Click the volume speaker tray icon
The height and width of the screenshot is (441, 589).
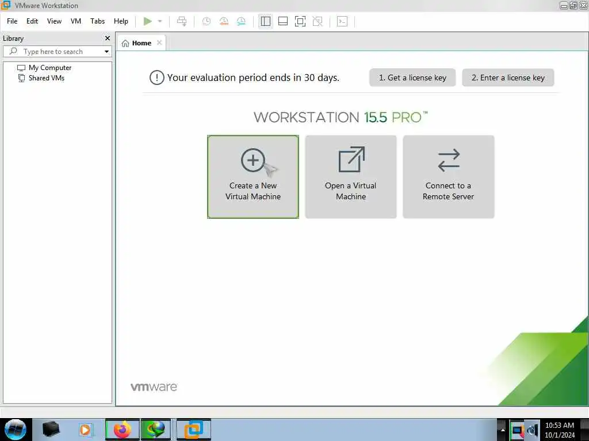click(532, 431)
